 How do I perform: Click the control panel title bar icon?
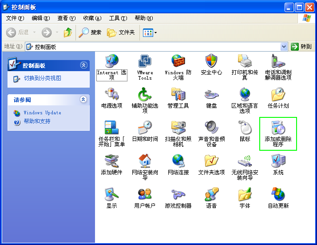tap(6, 7)
